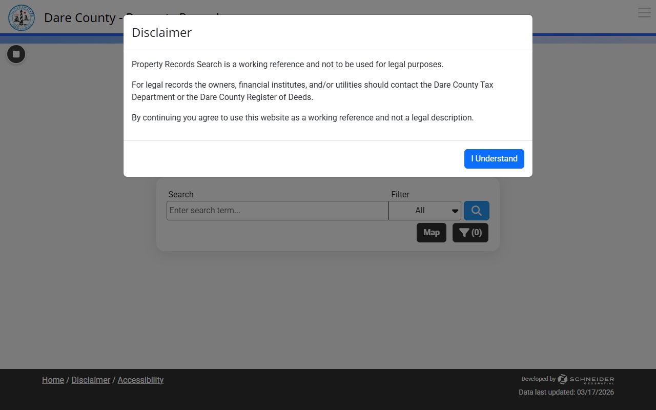The image size is (656, 410).
Task: Visit the Accessibility footer link
Action: pos(140,380)
